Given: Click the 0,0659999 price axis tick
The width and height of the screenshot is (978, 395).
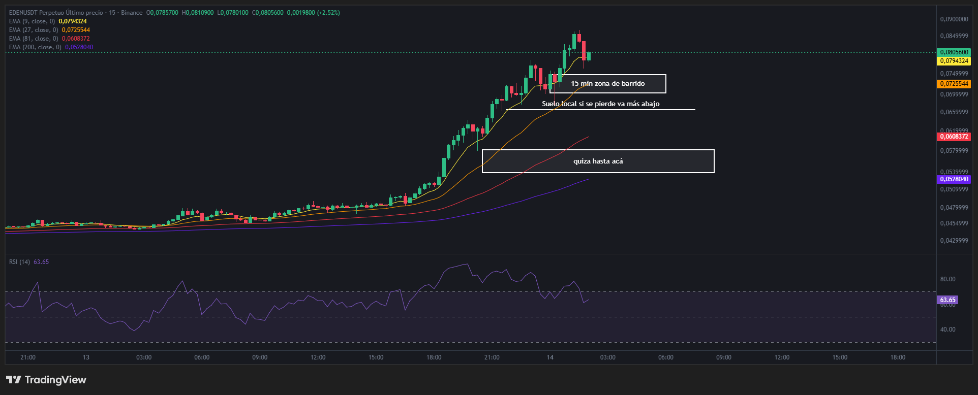Looking at the screenshot, I should click(954, 112).
